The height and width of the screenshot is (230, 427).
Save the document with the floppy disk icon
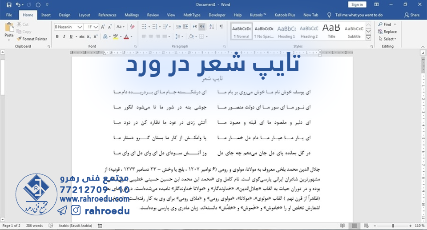(x=9, y=4)
